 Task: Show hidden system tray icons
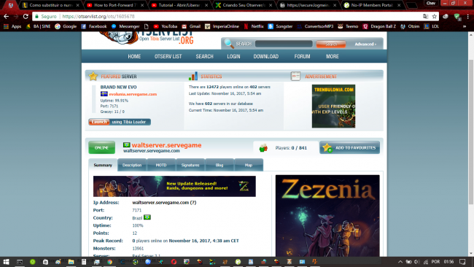400,262
